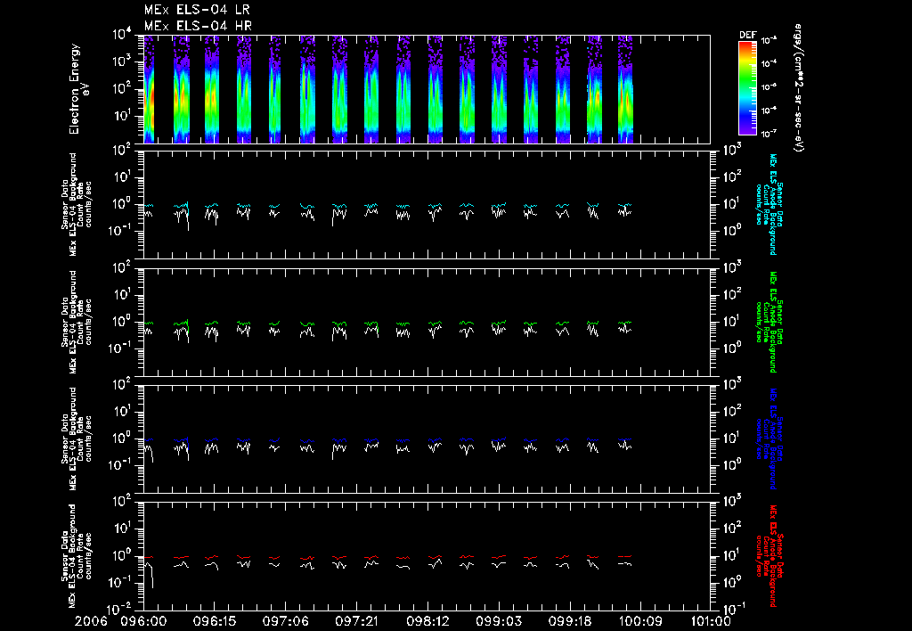Image resolution: width=912 pixels, height=631 pixels.
Task: Click the 10^-5 tick on DEF color scale
Action: [x=769, y=87]
